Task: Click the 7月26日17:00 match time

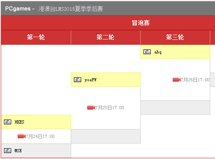Action: [x=195, y=80]
